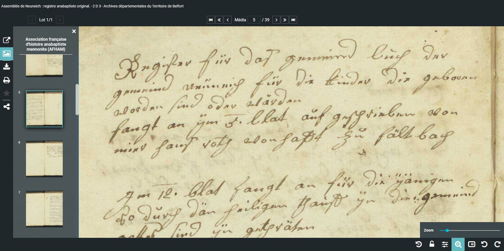Go to the previous media page

pyautogui.click(x=227, y=20)
